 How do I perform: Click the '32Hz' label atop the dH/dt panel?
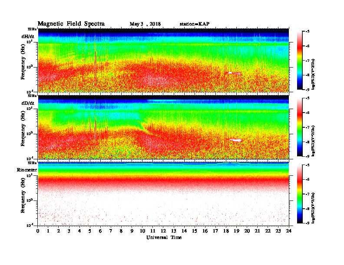(32, 29)
